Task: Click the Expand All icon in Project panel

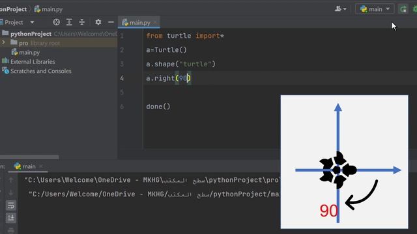Action: pos(69,22)
